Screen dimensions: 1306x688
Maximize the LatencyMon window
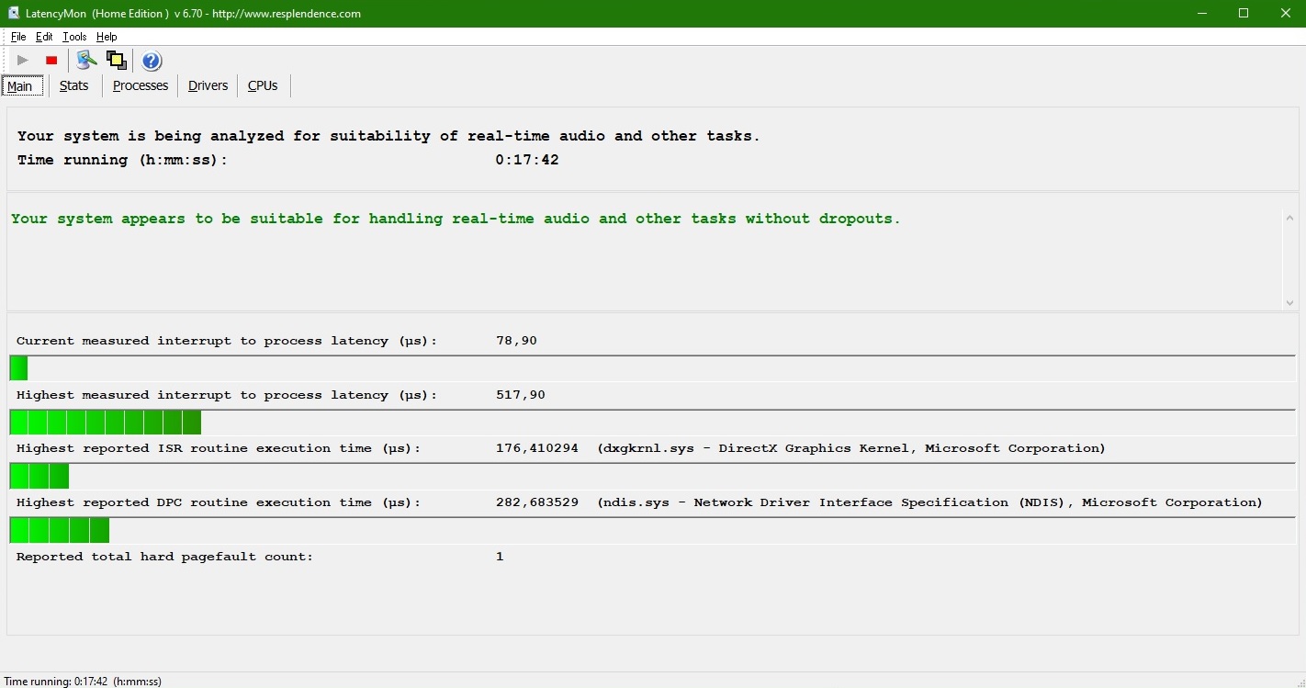pos(1244,14)
